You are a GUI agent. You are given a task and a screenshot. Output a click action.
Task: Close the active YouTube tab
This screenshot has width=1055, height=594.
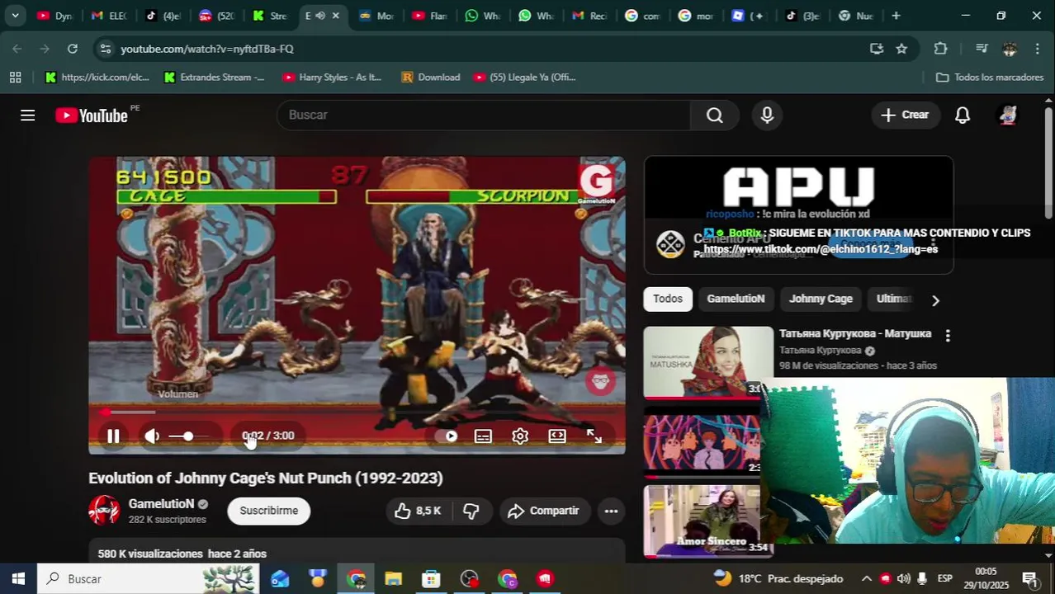pos(335,16)
